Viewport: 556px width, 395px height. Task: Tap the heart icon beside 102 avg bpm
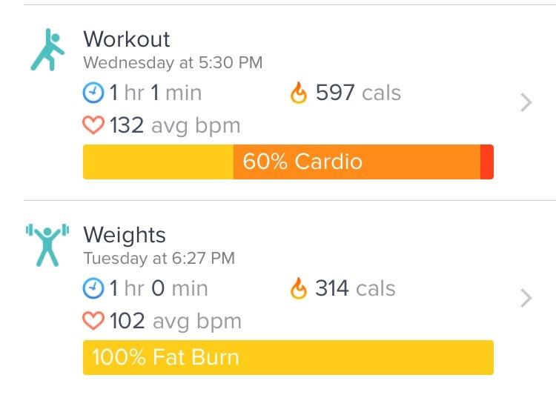point(93,321)
